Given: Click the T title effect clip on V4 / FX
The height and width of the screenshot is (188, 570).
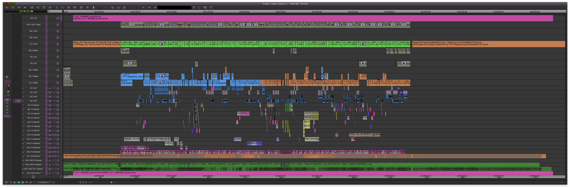Looking at the screenshot, I should tap(129, 63).
